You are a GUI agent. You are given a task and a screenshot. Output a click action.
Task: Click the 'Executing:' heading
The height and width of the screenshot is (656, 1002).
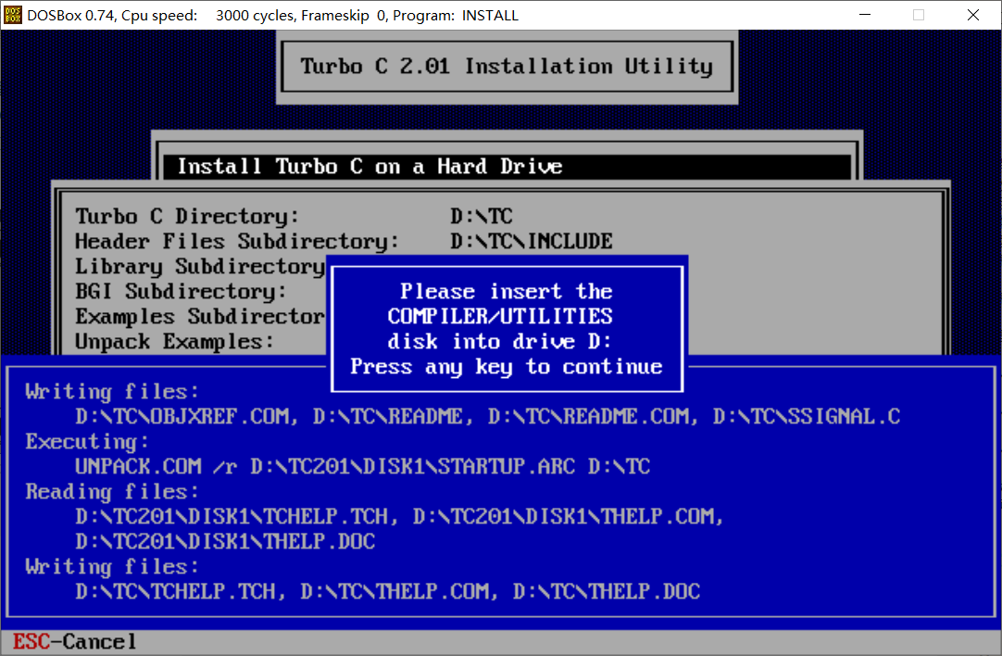(x=87, y=442)
